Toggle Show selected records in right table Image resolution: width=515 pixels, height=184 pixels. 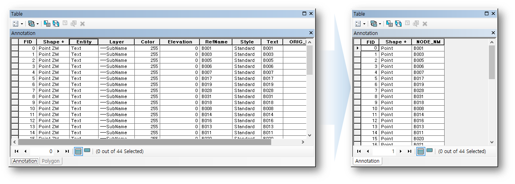(x=429, y=151)
